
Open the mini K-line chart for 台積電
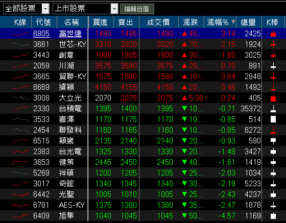20,109
